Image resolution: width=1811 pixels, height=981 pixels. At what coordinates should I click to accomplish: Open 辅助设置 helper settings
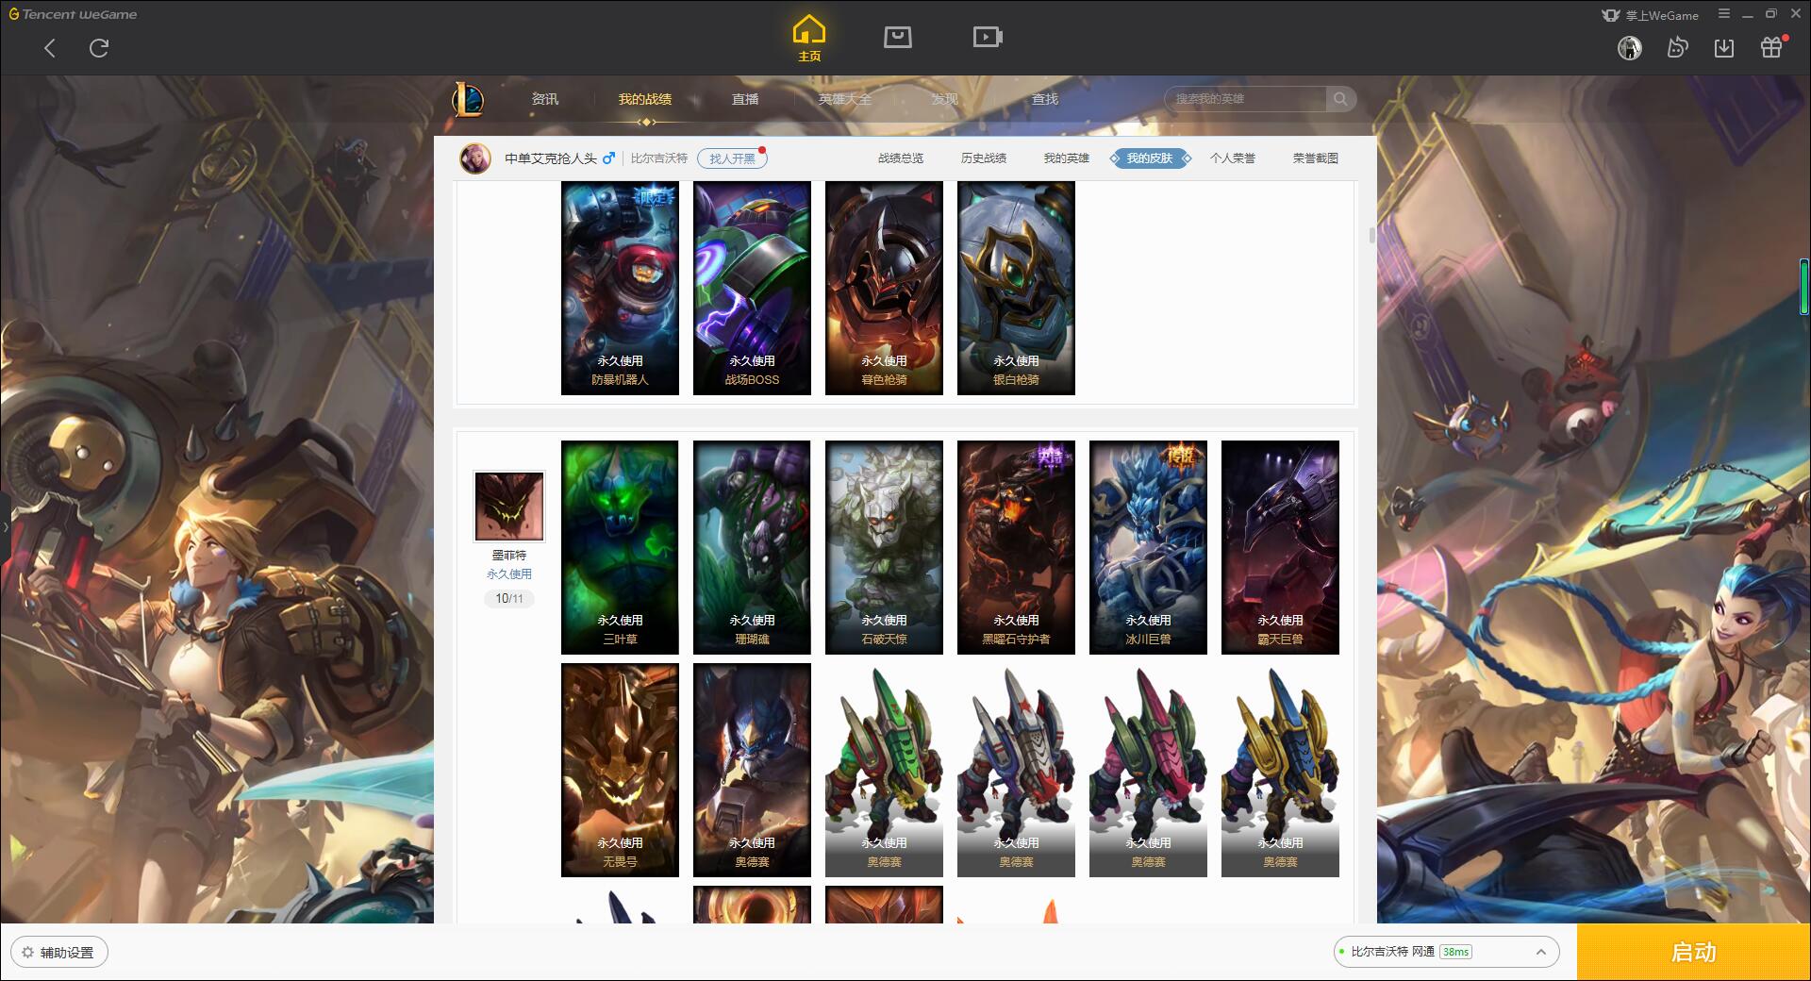click(59, 953)
